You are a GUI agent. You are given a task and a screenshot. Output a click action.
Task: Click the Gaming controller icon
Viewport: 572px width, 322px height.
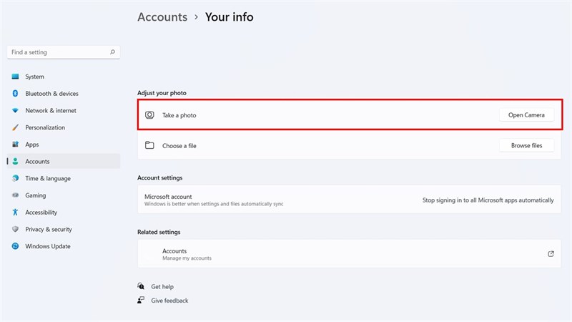pyautogui.click(x=15, y=195)
